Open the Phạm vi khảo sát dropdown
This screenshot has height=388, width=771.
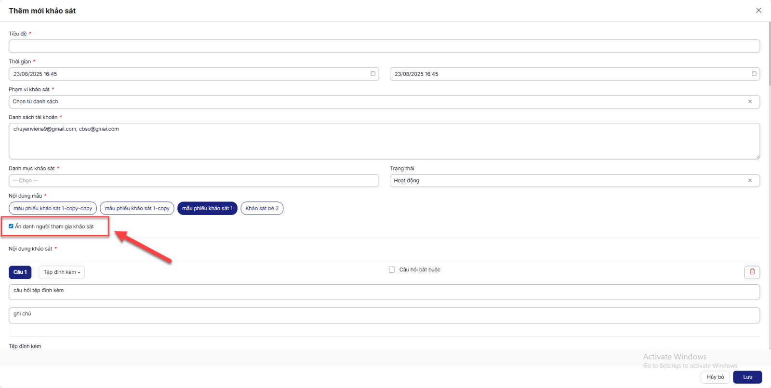pos(376,102)
